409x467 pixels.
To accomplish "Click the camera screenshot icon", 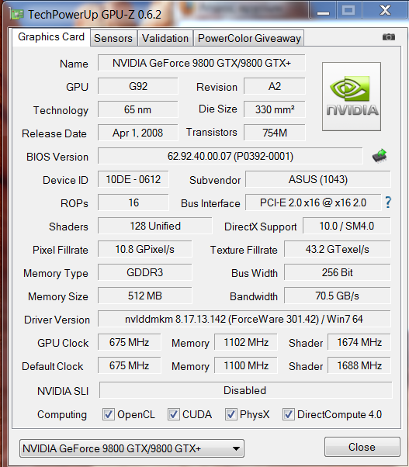I will click(389, 37).
